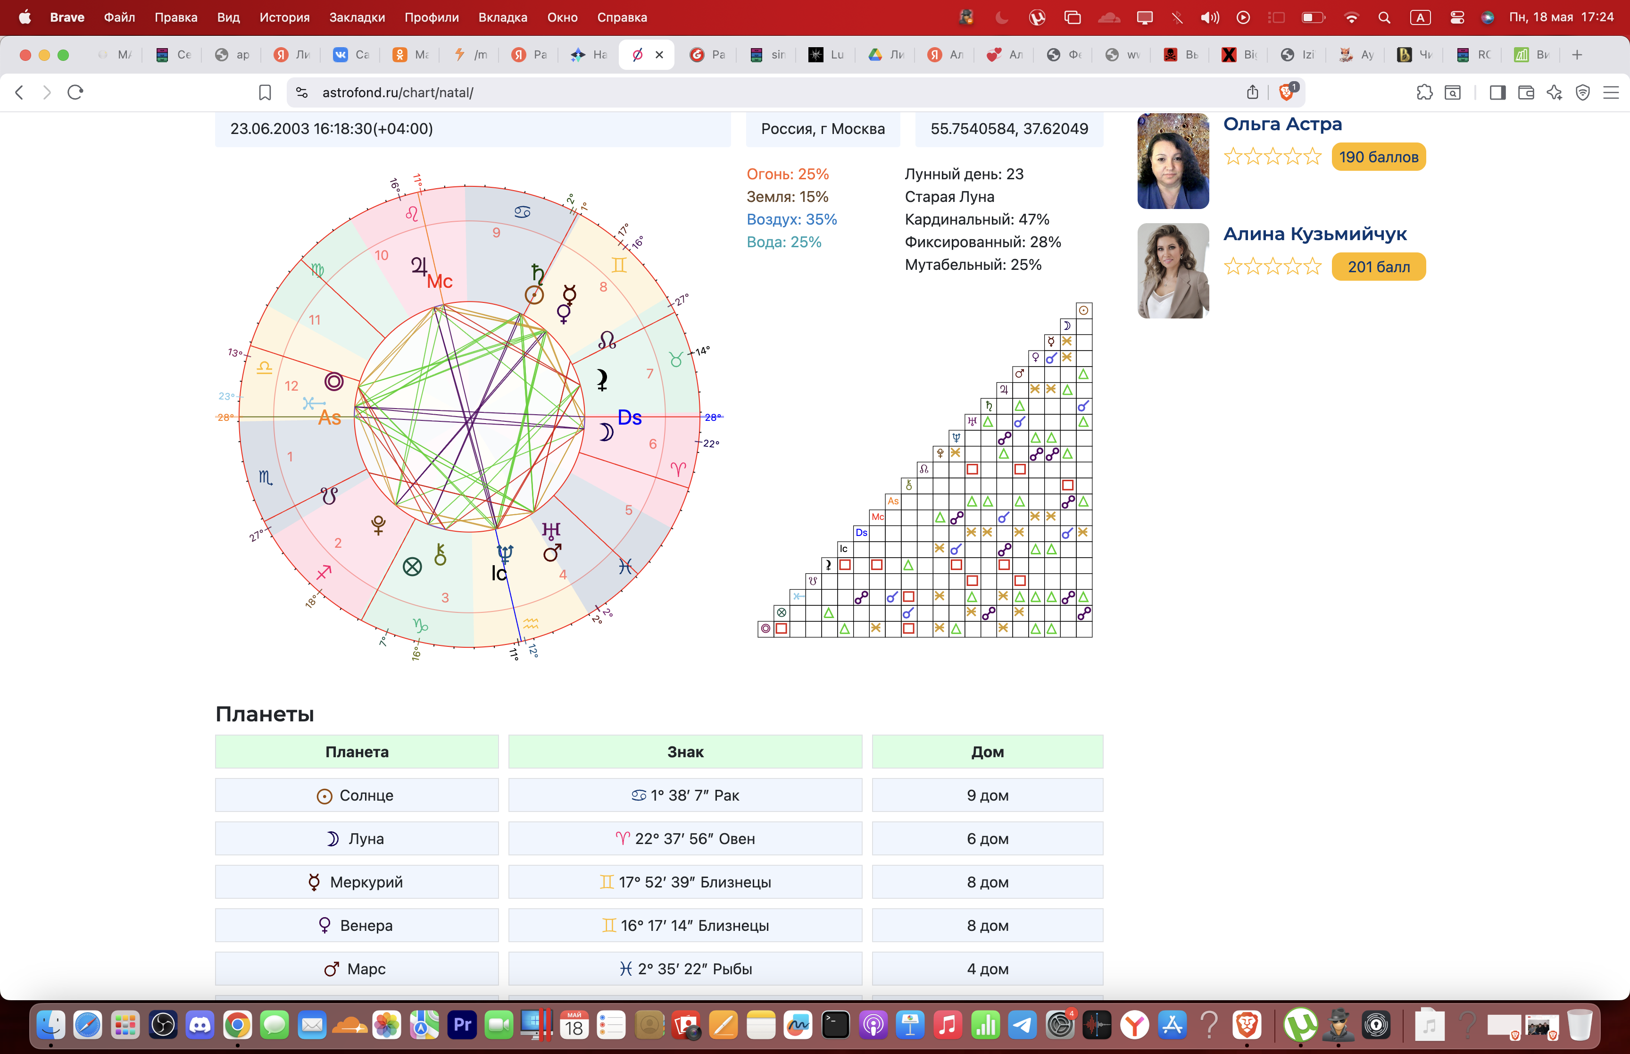Open site settings icon beside the URL
This screenshot has height=1054, width=1630.
(x=302, y=92)
